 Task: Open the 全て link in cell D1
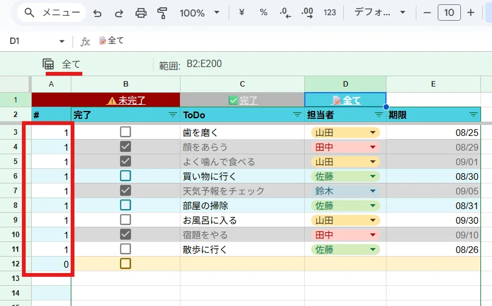[x=346, y=101]
